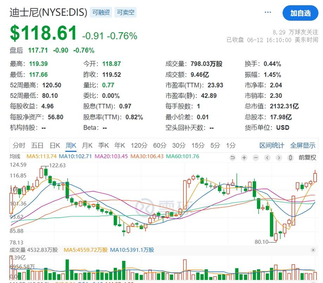This screenshot has width=323, height=283.
Task: Switch to the 分时 chart tab
Action: pos(19,145)
